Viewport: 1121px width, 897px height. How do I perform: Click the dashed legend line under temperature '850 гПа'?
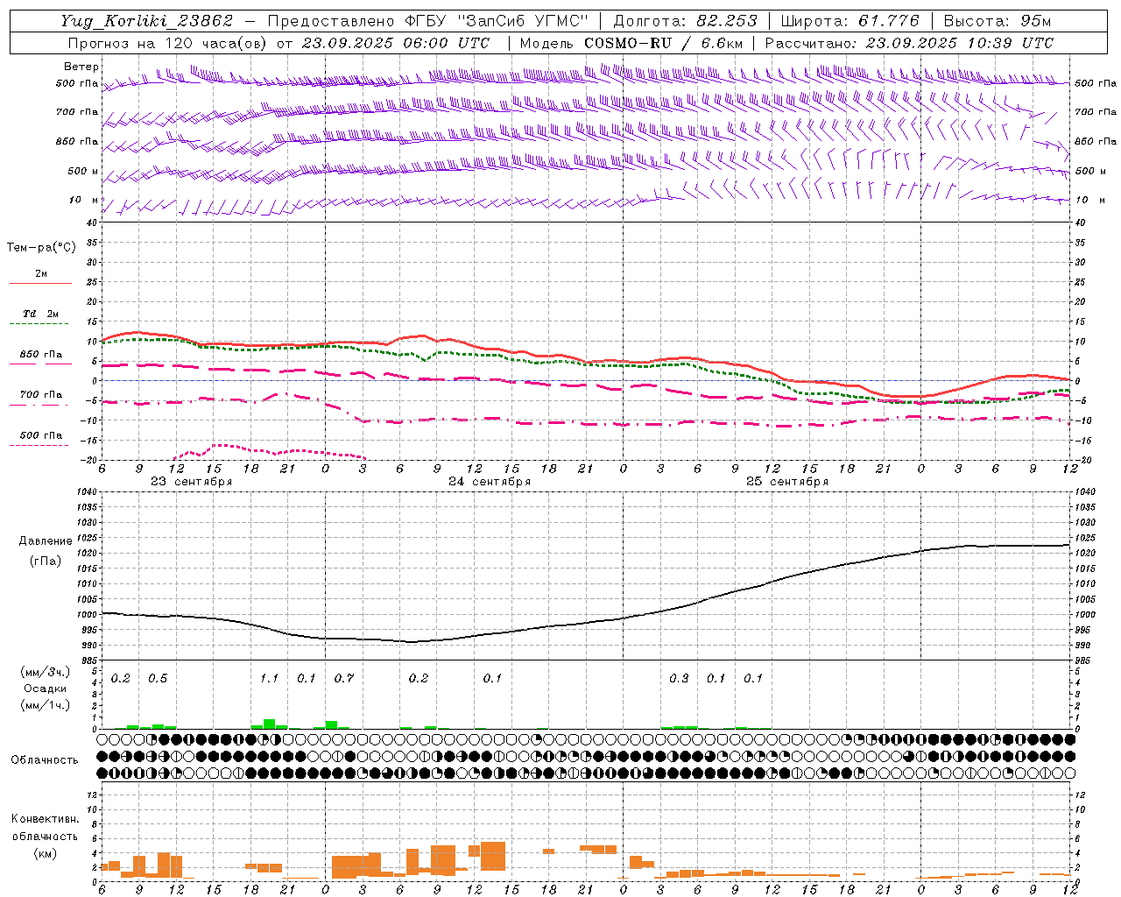pos(41,364)
